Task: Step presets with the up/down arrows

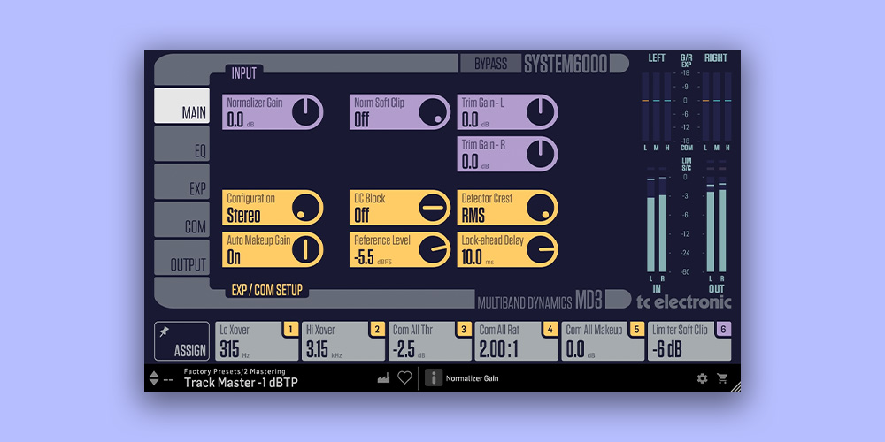Action: [154, 378]
